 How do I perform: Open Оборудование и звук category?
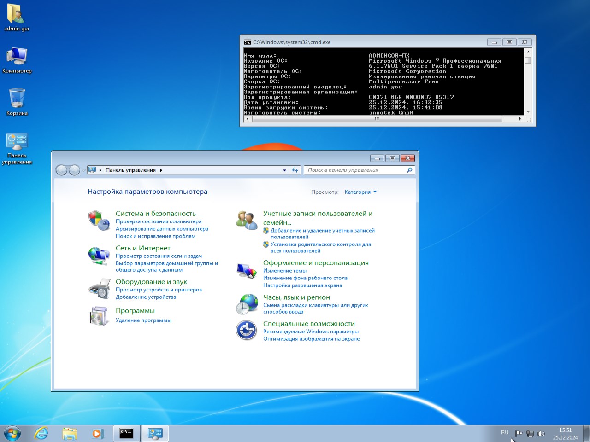tap(151, 282)
